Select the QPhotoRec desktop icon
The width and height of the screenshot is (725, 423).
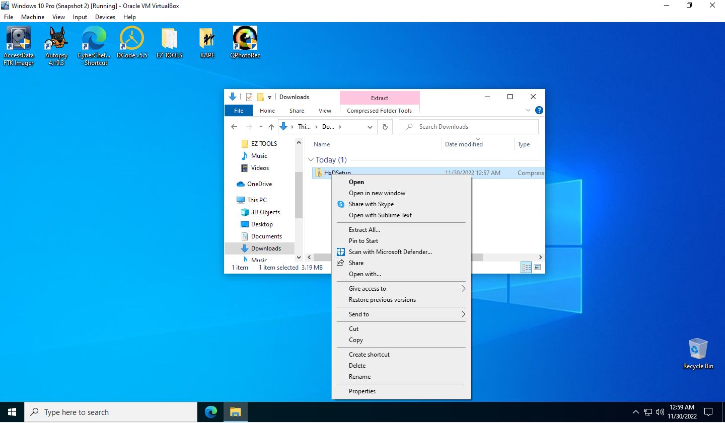(245, 42)
